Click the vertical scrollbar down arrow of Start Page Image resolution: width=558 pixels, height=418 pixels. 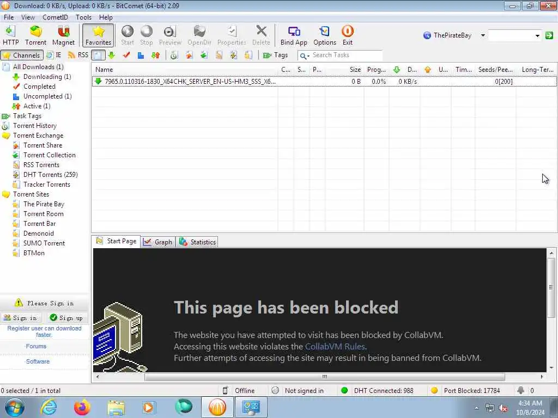(x=551, y=368)
